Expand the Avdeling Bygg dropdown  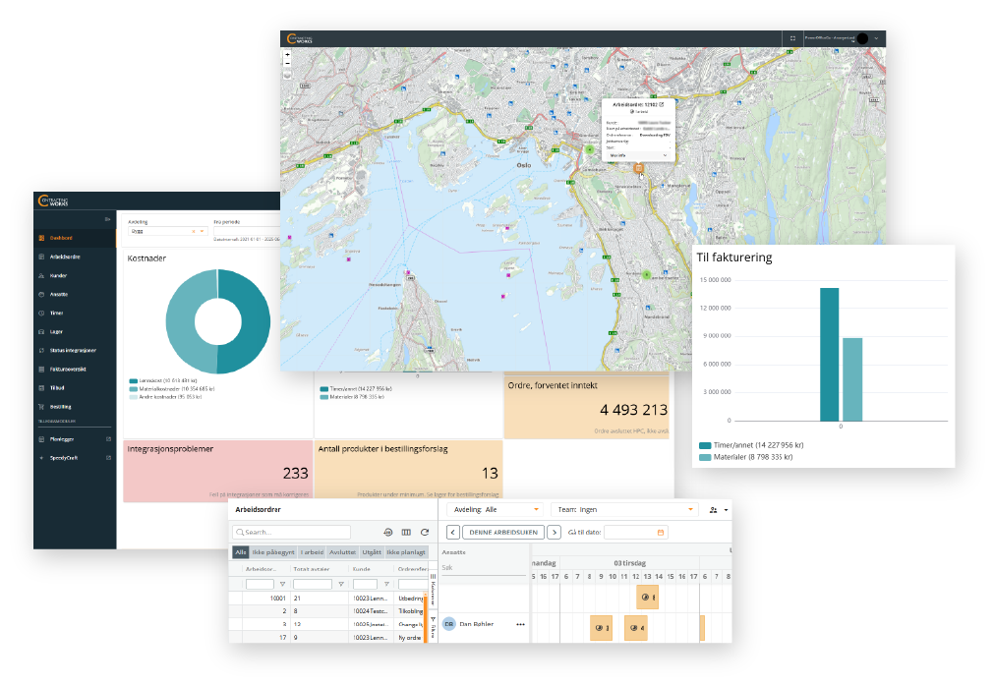pos(203,232)
